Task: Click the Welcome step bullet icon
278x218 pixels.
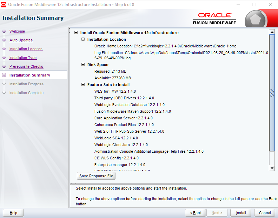Action: tap(4, 31)
